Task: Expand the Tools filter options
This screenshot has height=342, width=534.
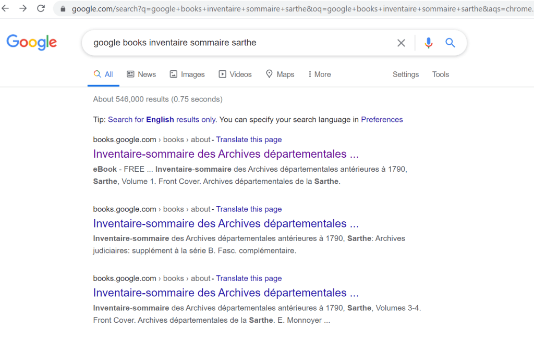Action: (x=440, y=74)
